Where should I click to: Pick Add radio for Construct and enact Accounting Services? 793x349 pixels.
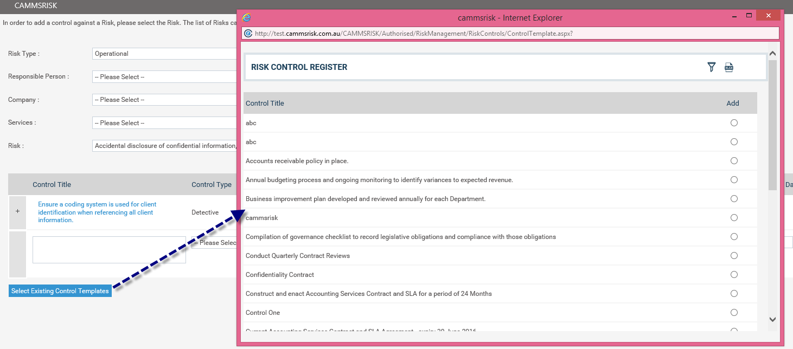click(x=734, y=294)
